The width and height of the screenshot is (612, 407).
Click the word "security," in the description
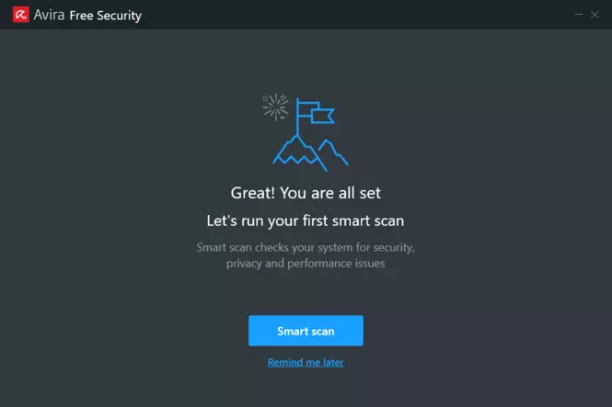tap(394, 248)
